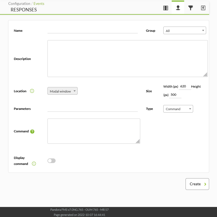Click the Height field showing 500
The image size is (217, 217).
click(175, 95)
